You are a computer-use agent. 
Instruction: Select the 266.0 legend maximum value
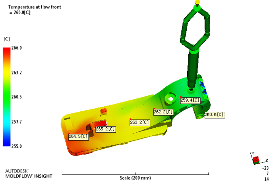17,48
